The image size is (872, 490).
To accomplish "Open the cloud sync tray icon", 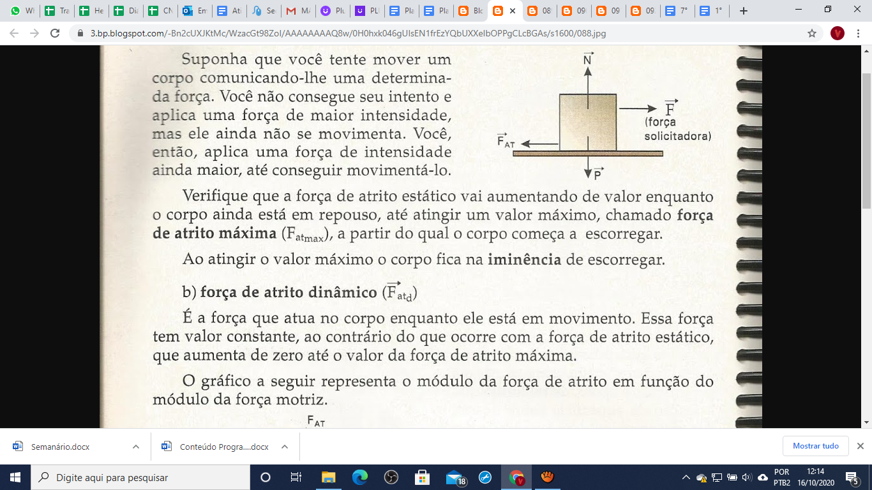I will pyautogui.click(x=763, y=477).
